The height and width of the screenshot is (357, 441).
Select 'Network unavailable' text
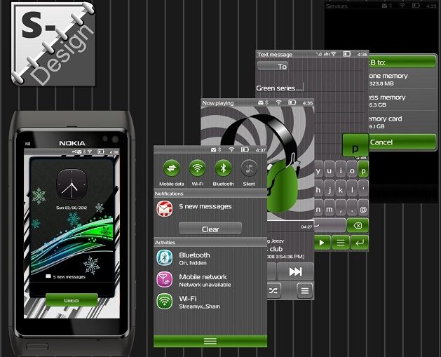(x=205, y=285)
